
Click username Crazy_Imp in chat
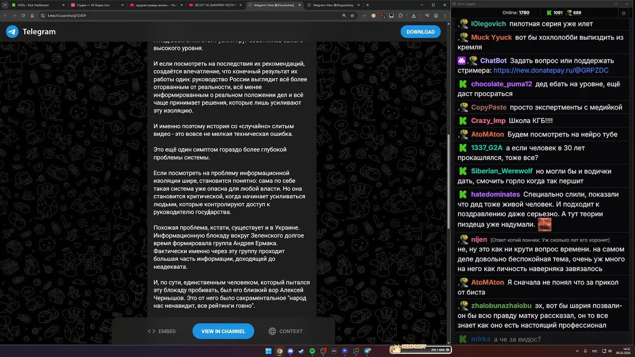488,120
